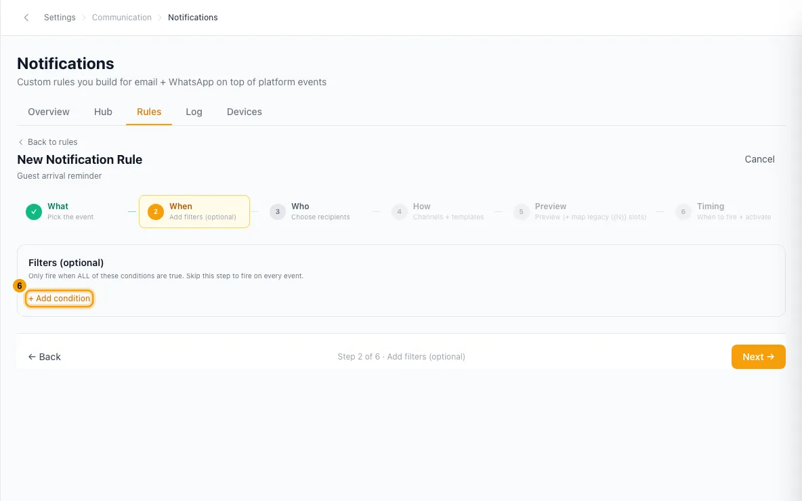Click the step 4 number circle
The width and height of the screenshot is (802, 501).
(x=400, y=212)
